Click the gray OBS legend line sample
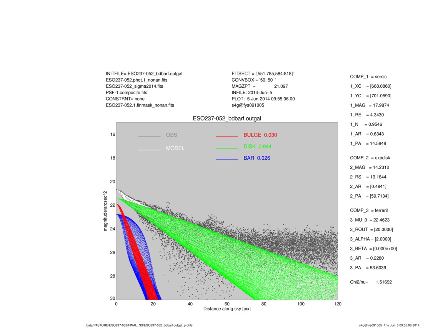This screenshot has width=423, height=327. click(150, 137)
